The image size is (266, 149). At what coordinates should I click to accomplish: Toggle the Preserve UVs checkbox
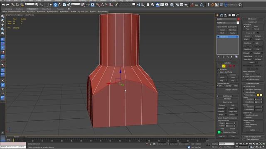coord(245,33)
